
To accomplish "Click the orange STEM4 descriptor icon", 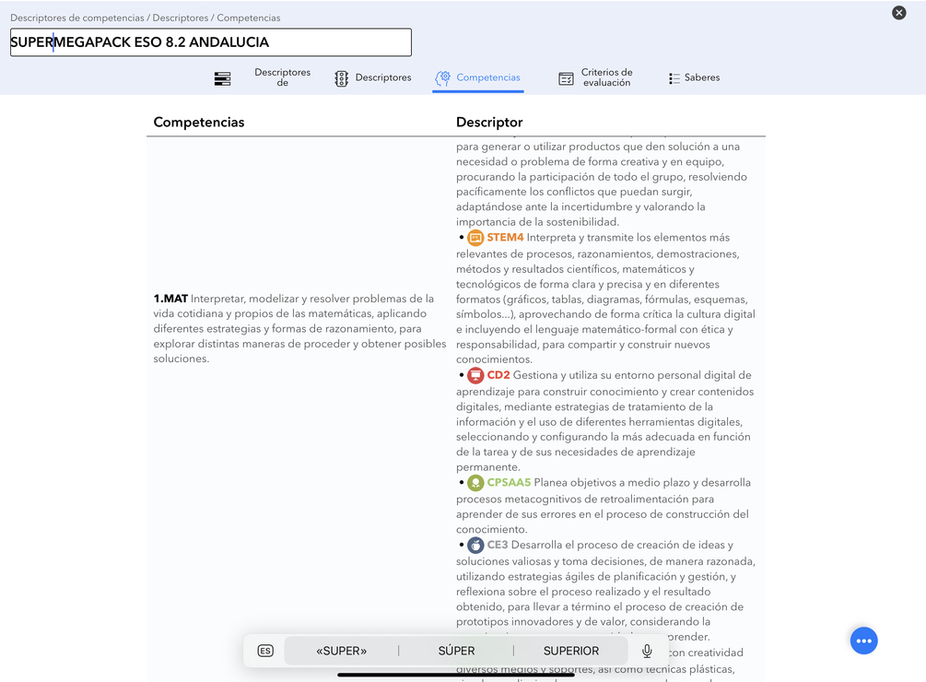I will (475, 238).
